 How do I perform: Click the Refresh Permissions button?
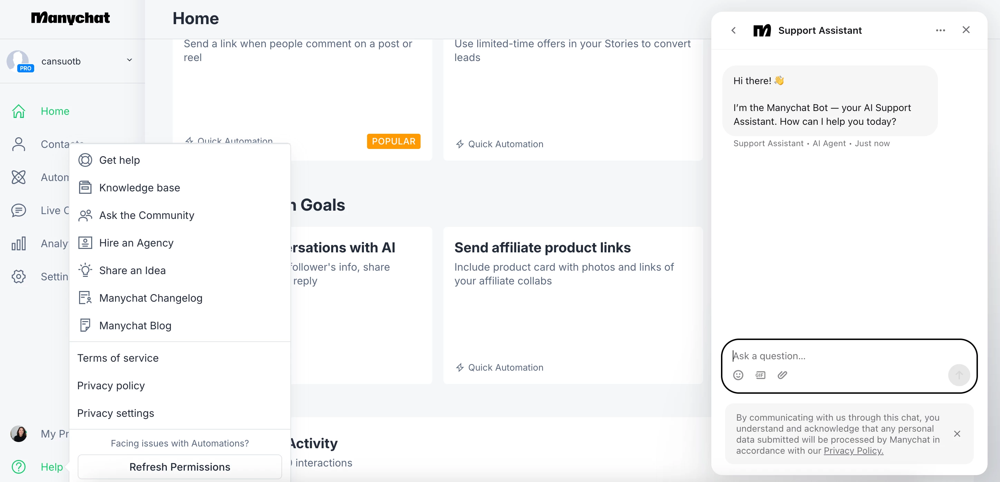point(180,467)
